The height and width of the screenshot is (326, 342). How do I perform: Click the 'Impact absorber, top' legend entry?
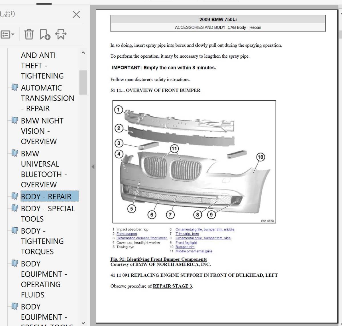[x=132, y=229]
